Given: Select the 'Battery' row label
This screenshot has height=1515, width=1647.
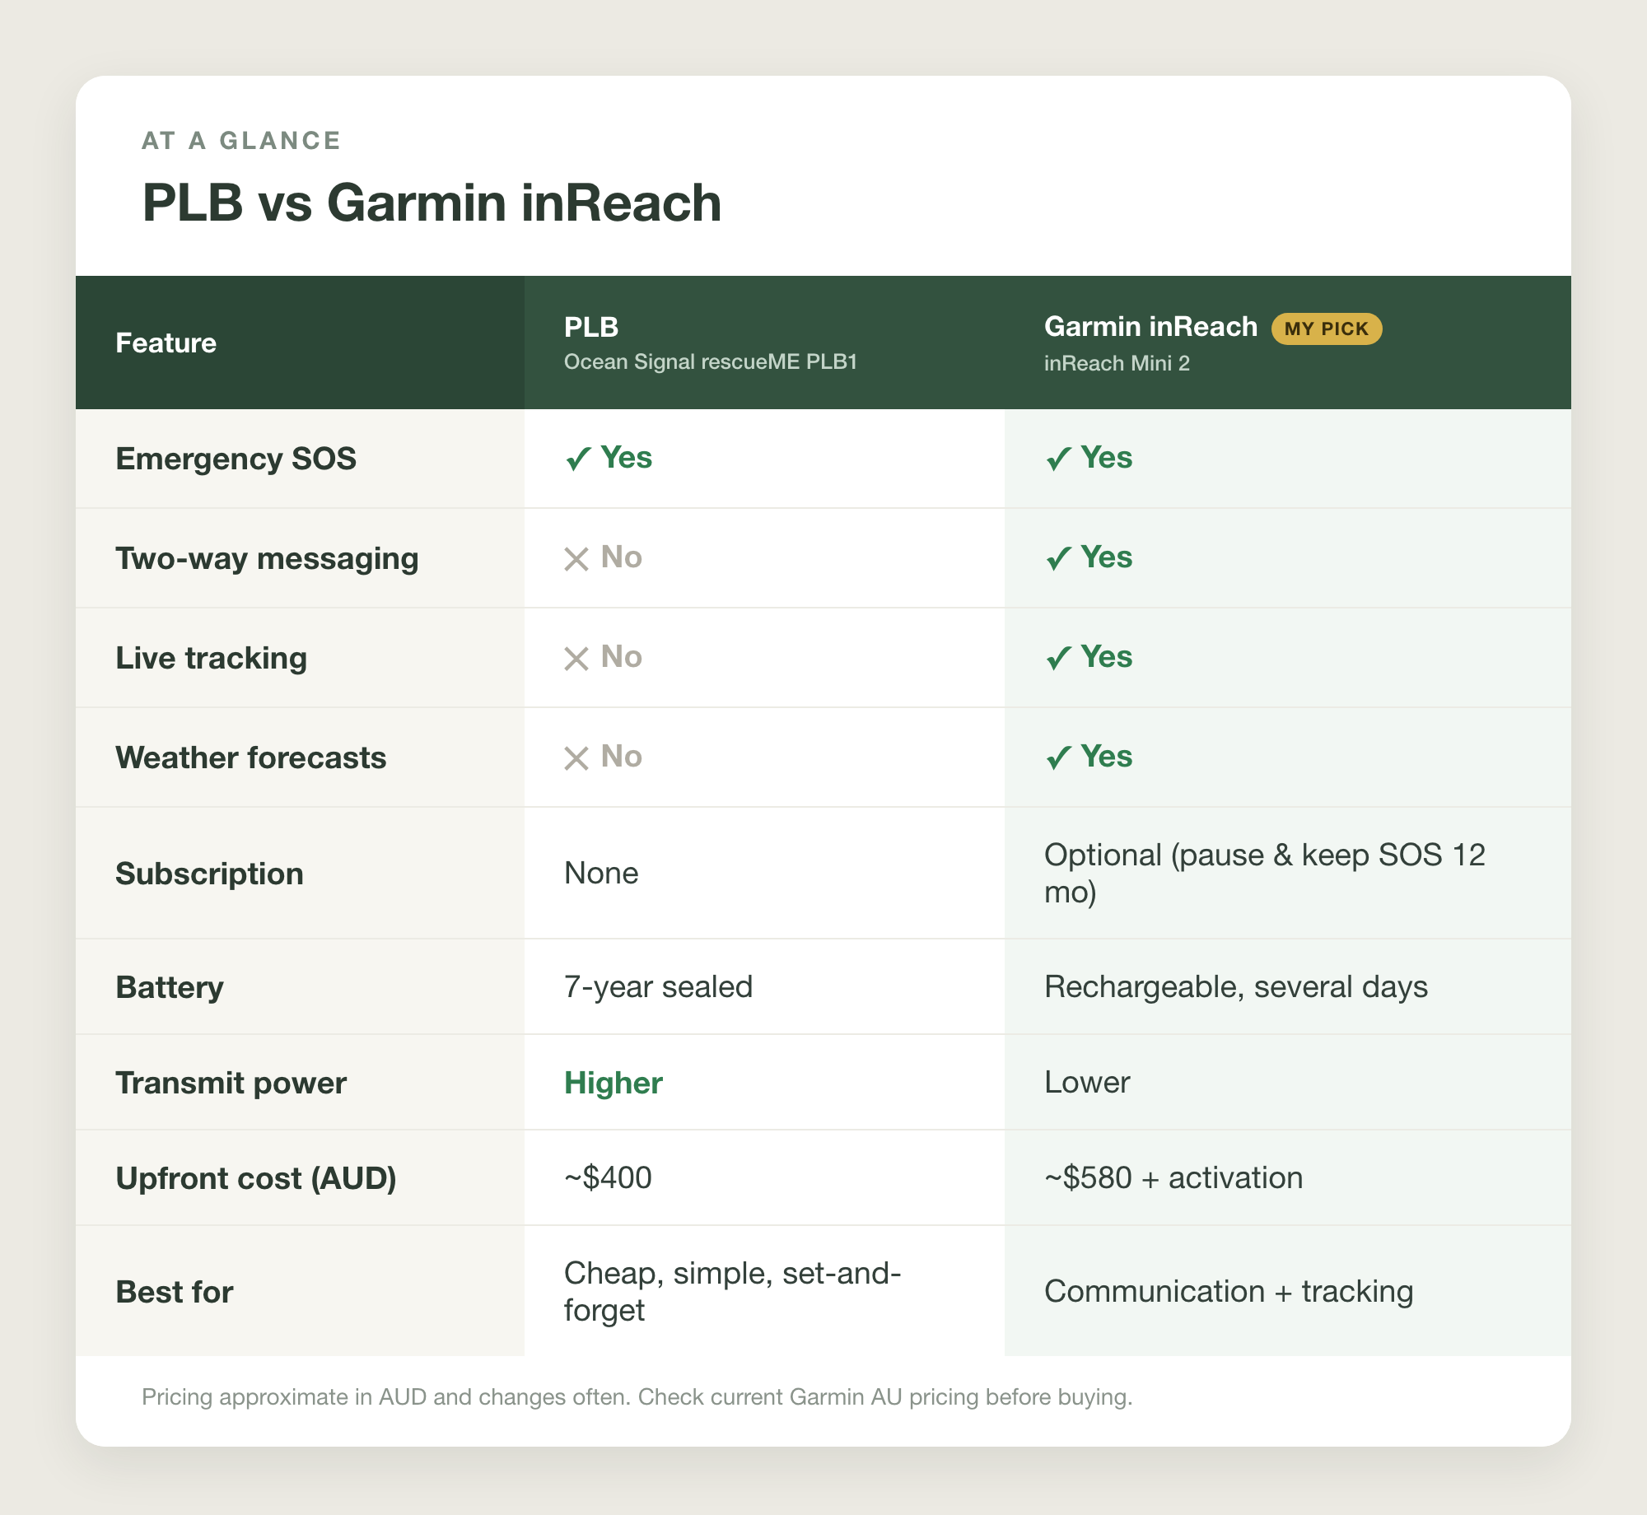Looking at the screenshot, I should coord(170,987).
